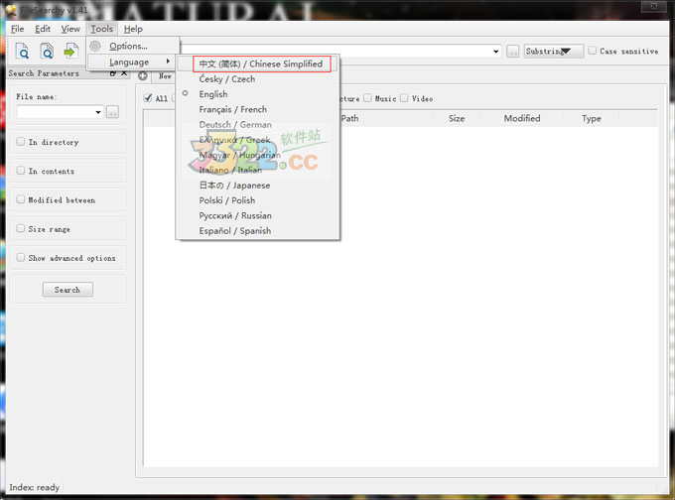Click the Search button
This screenshot has height=500, width=675.
click(67, 290)
